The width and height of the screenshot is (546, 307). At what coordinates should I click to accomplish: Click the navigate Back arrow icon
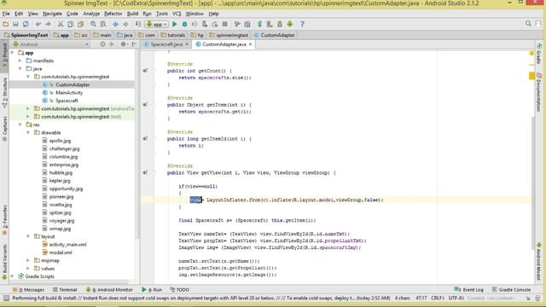click(116, 24)
